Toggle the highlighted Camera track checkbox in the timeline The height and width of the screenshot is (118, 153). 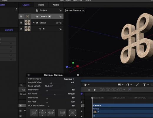tap(21, 106)
